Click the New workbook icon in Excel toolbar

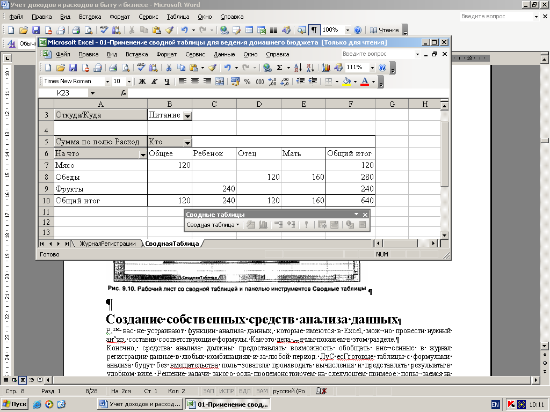pyautogui.click(x=48, y=68)
